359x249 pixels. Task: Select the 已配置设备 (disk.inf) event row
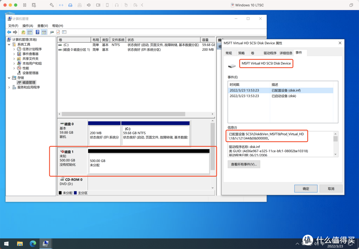click(x=280, y=90)
